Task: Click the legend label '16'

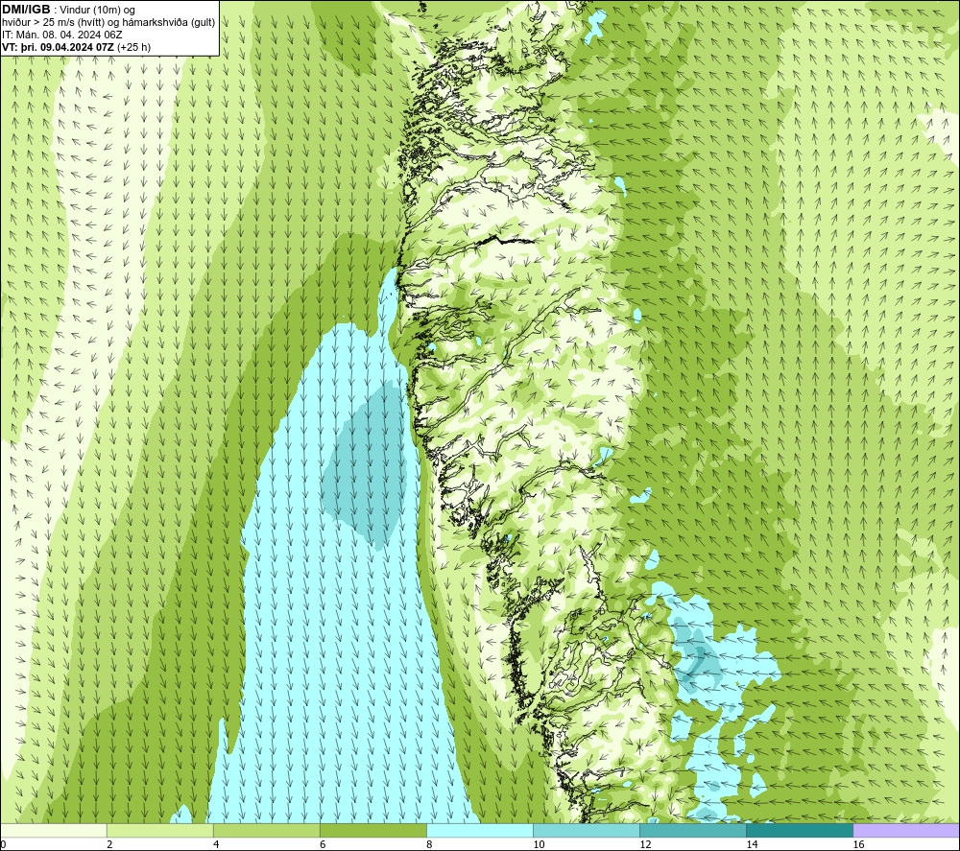Action: (858, 844)
